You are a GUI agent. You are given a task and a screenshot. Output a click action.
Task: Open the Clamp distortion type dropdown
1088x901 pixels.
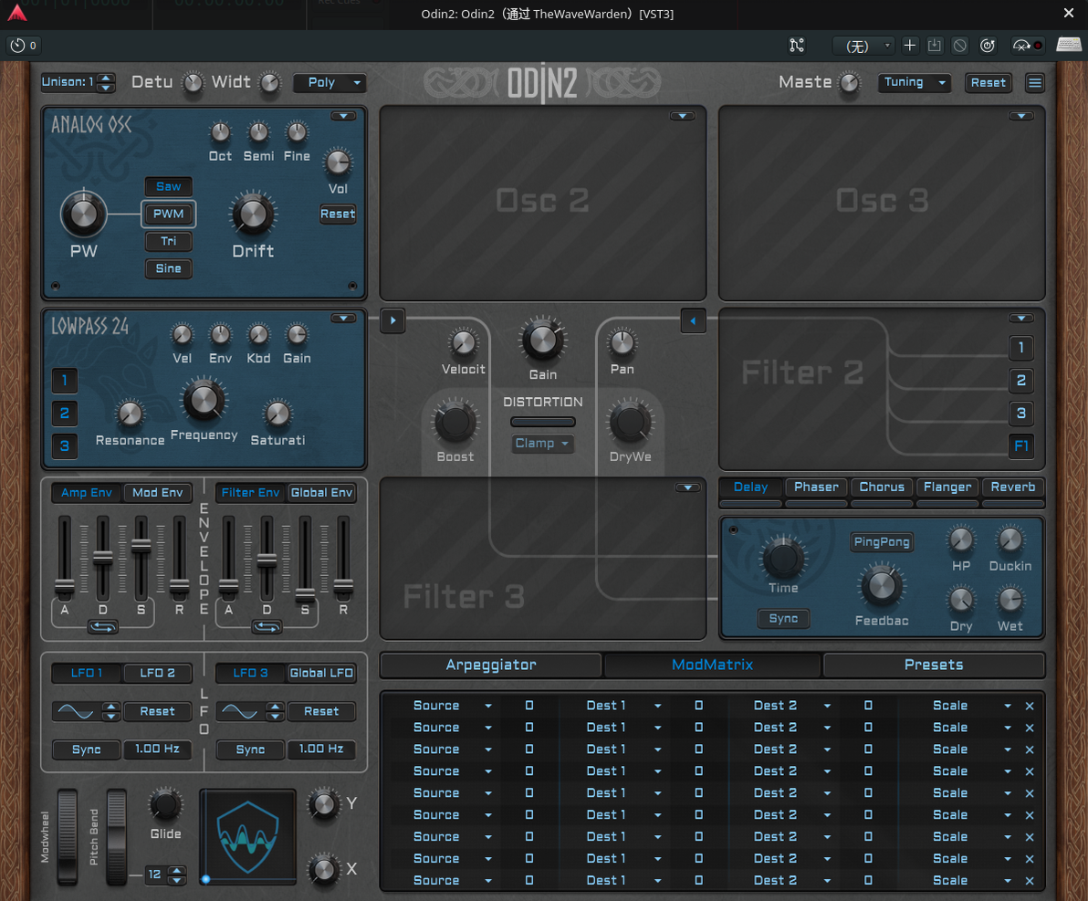click(542, 444)
